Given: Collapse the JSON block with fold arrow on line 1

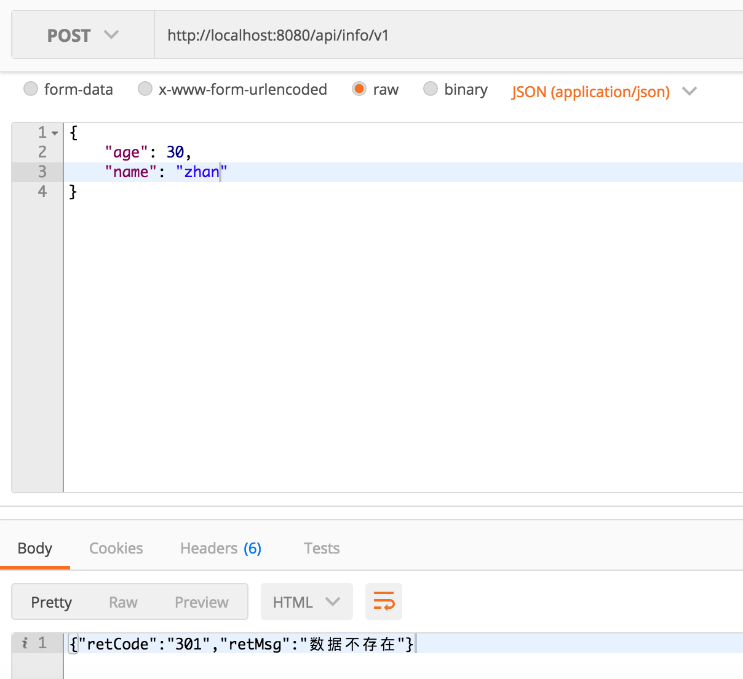Looking at the screenshot, I should click(55, 133).
